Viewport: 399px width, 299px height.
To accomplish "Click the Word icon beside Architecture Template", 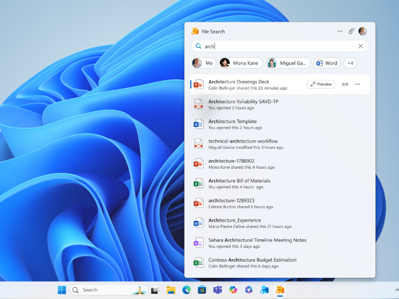I will pos(199,124).
